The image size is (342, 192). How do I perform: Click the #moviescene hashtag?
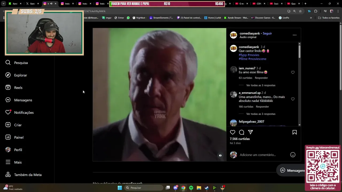pyautogui.click(x=257, y=59)
